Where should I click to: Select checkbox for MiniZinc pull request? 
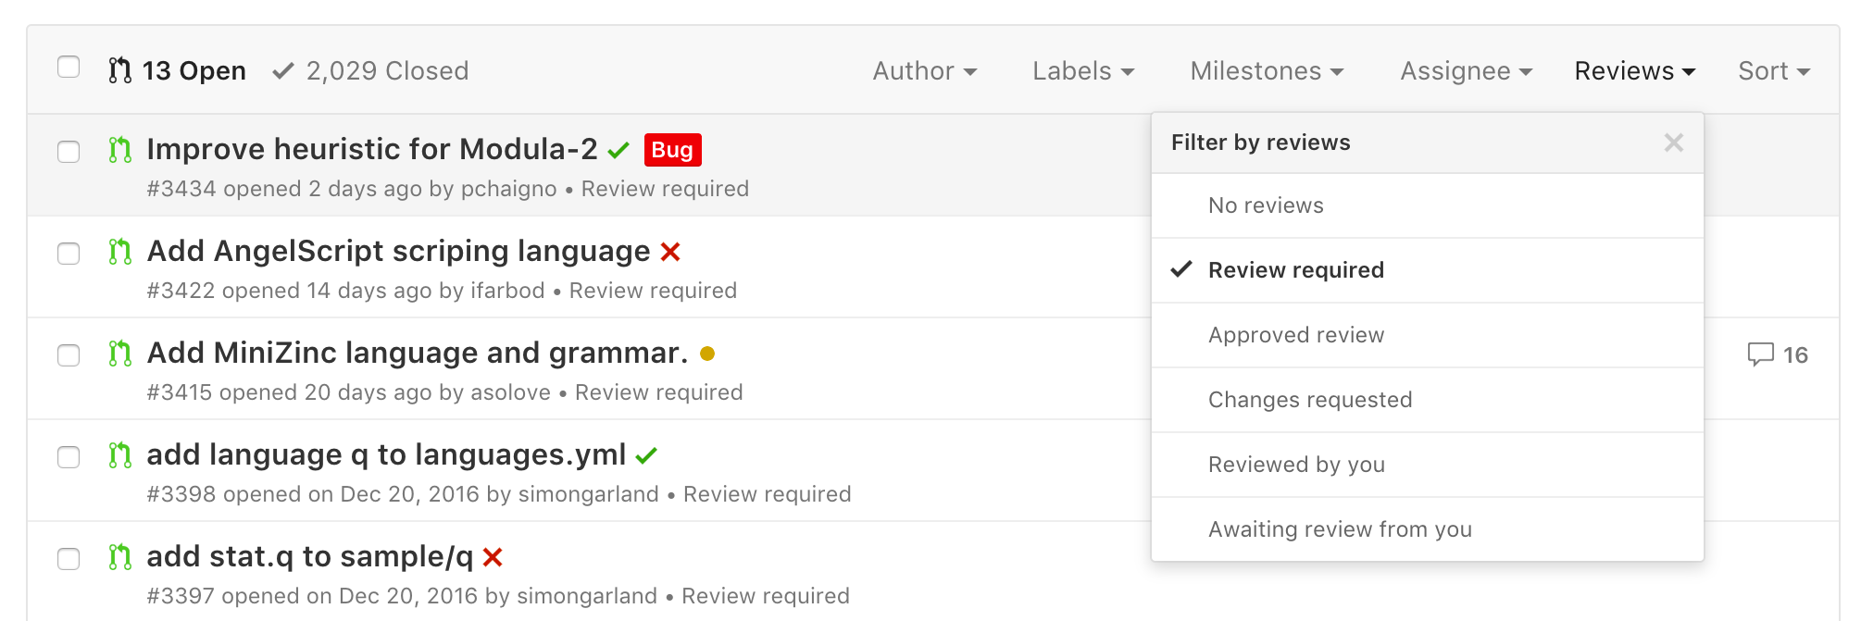pos(69,354)
